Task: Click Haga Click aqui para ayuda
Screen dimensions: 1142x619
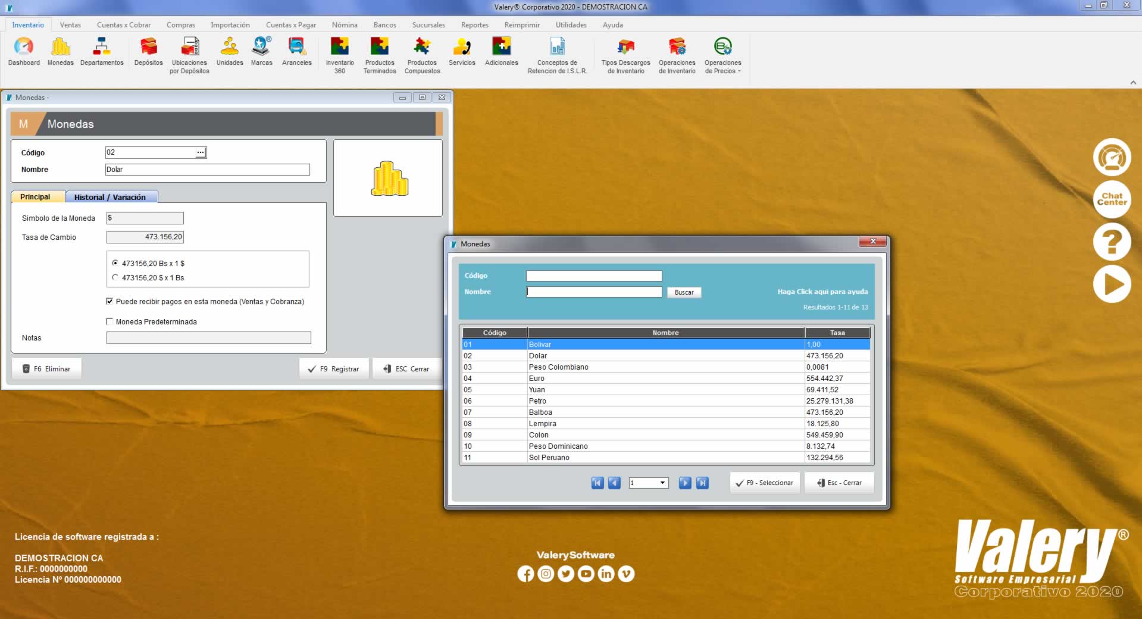Action: pos(822,292)
